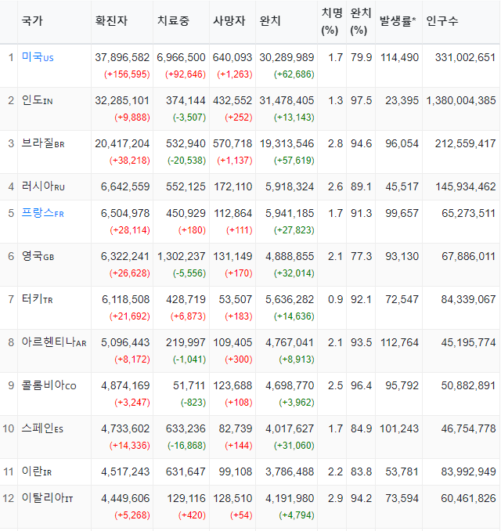
Task: Sort by the 사망자 column header
Action: click(x=229, y=21)
